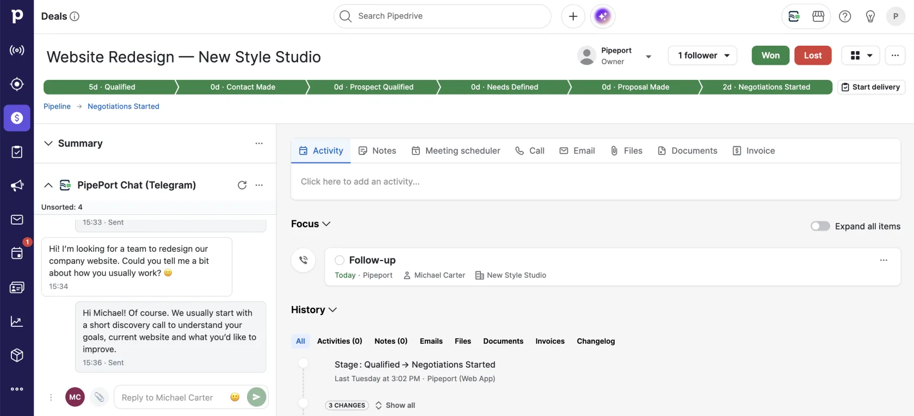Open Contacts card icon in sidebar

pos(17,288)
